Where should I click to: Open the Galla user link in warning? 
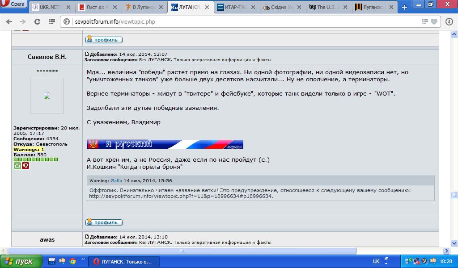(x=116, y=181)
